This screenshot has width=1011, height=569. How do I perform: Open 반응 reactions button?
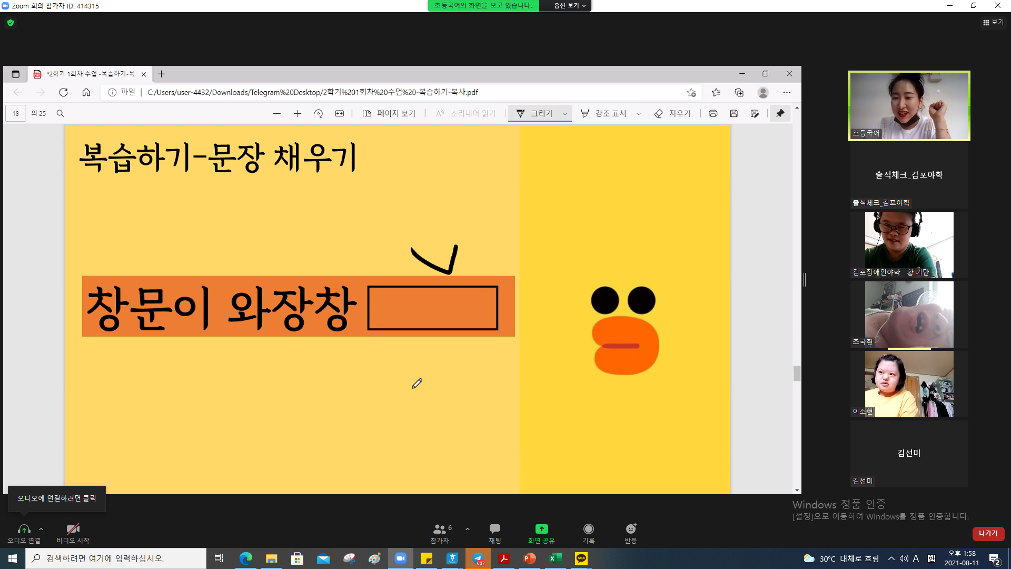tap(631, 533)
